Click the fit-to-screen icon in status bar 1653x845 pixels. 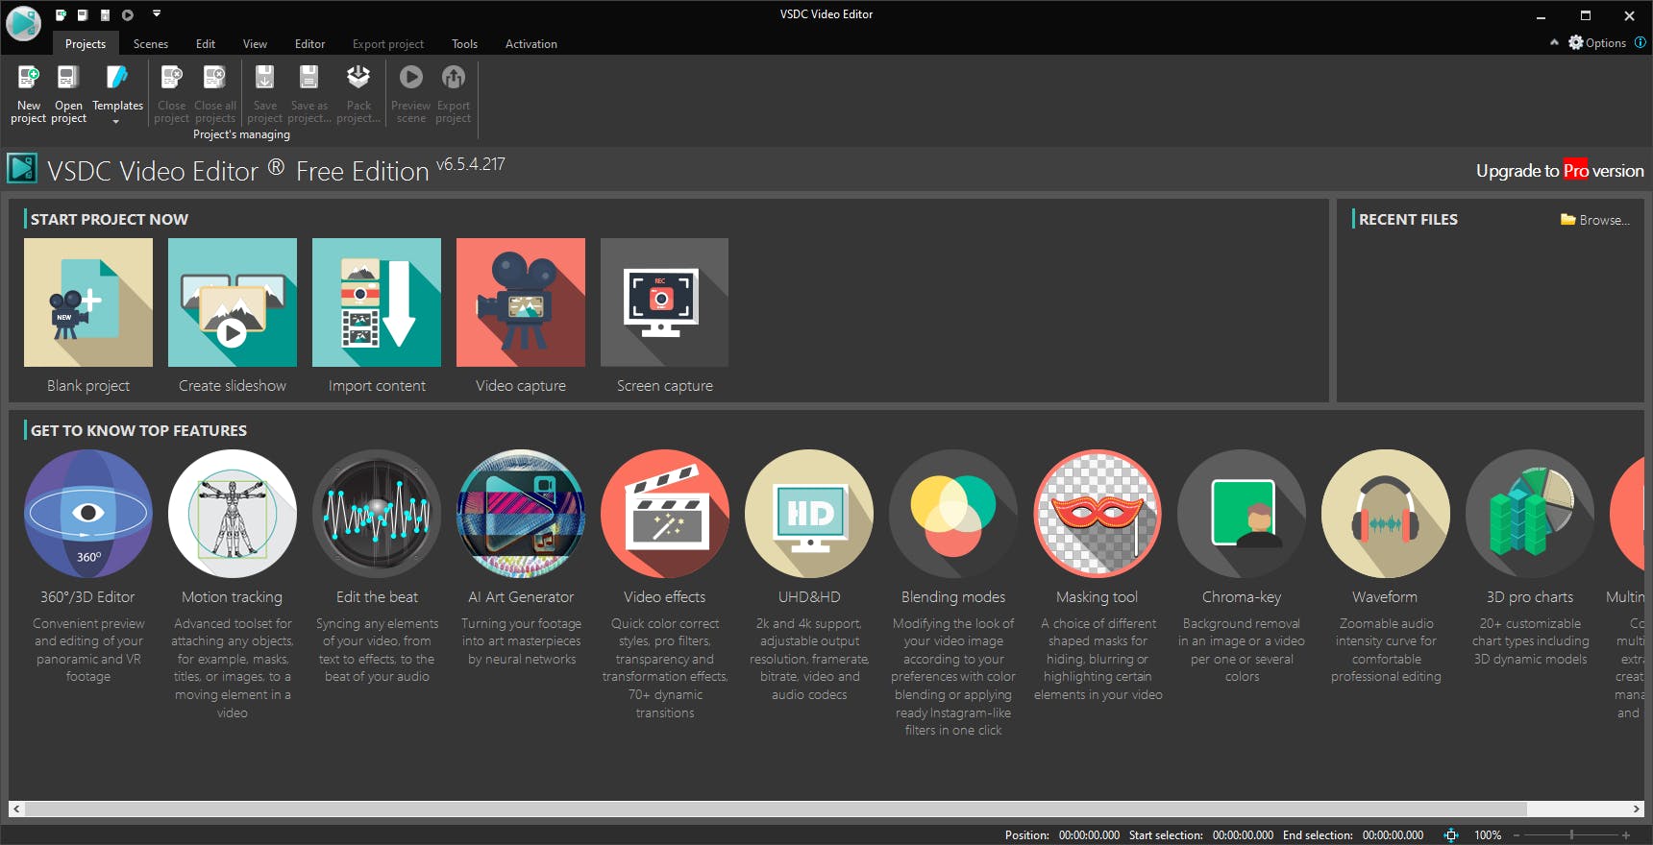pos(1451,835)
